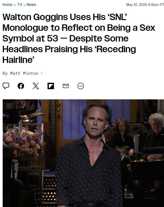This screenshot has height=207, width=164.
Task: Open the TV breadcrumb section
Action: 19,5
